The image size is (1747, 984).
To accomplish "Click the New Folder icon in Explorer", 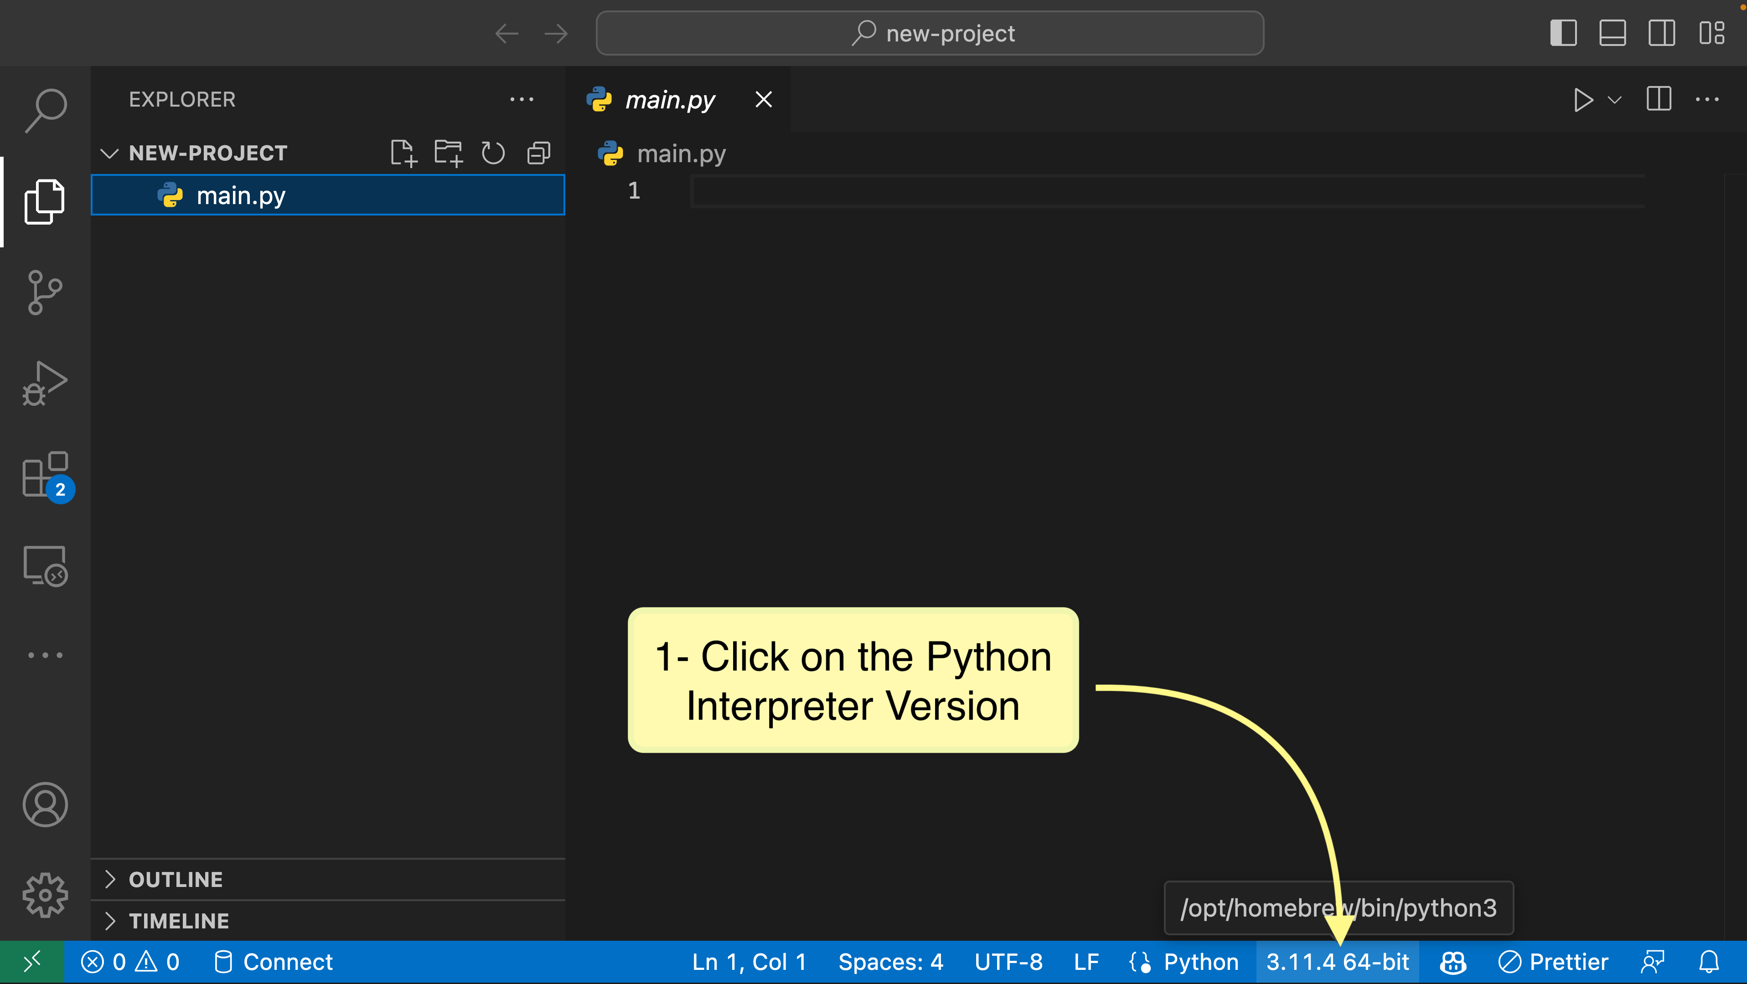I will click(x=448, y=153).
